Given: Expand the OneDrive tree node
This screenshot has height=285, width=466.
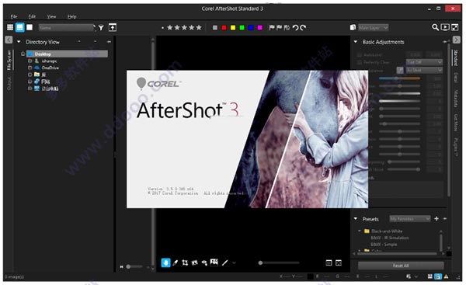Looking at the screenshot, I should [x=30, y=68].
